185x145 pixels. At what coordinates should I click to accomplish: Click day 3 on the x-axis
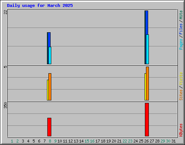tap(23, 141)
